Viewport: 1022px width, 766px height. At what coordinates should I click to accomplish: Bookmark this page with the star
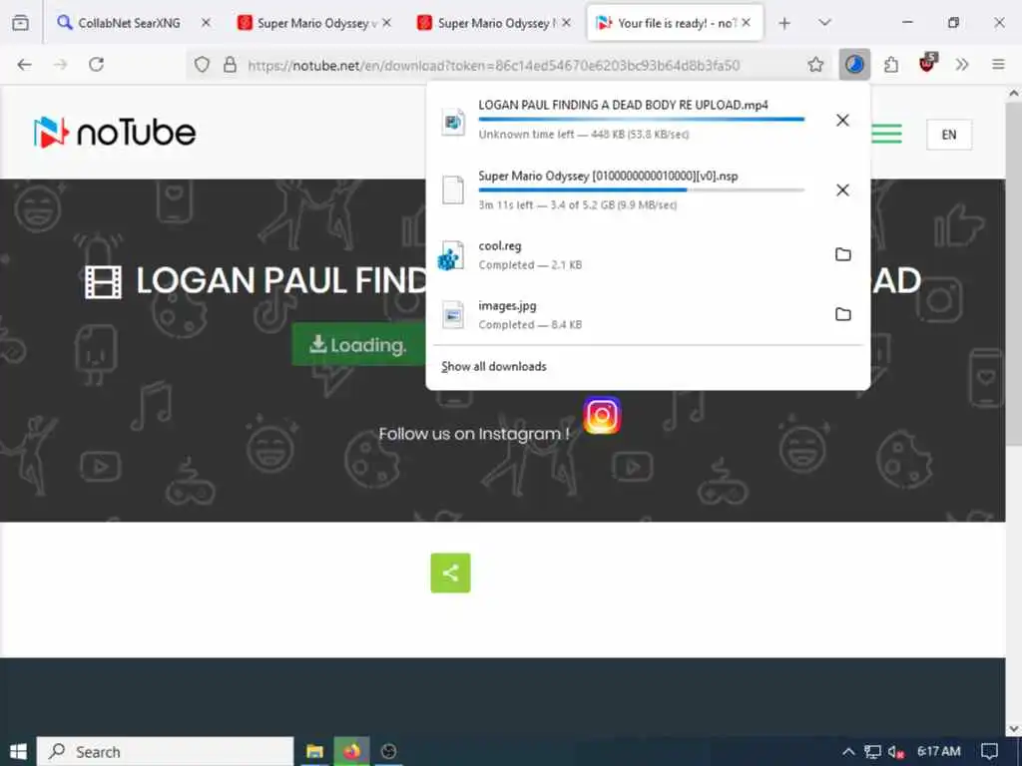tap(815, 65)
